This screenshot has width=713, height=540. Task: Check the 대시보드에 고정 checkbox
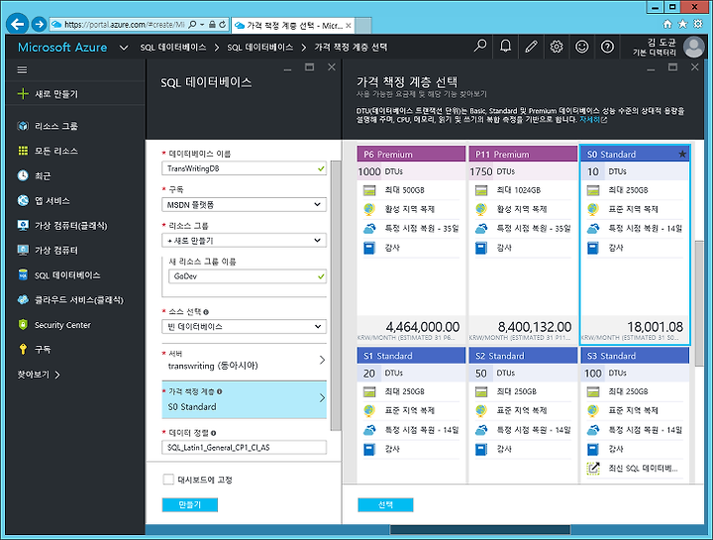point(168,479)
